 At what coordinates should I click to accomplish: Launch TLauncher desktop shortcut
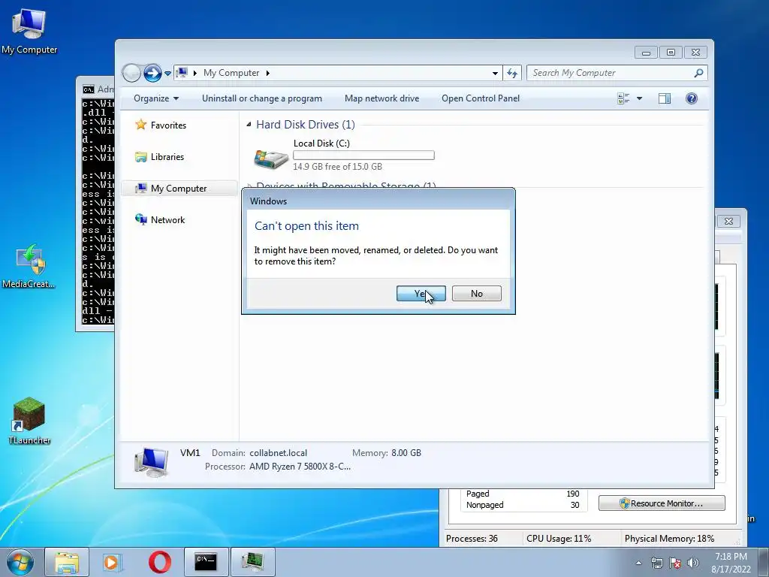29,421
